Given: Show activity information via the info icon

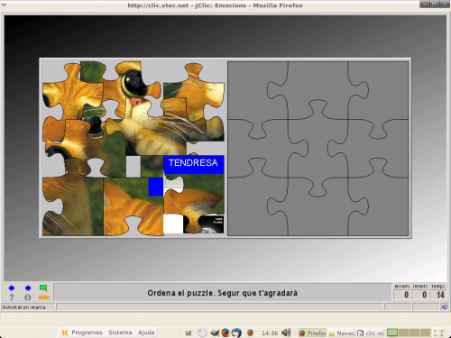Looking at the screenshot, I should [x=27, y=297].
